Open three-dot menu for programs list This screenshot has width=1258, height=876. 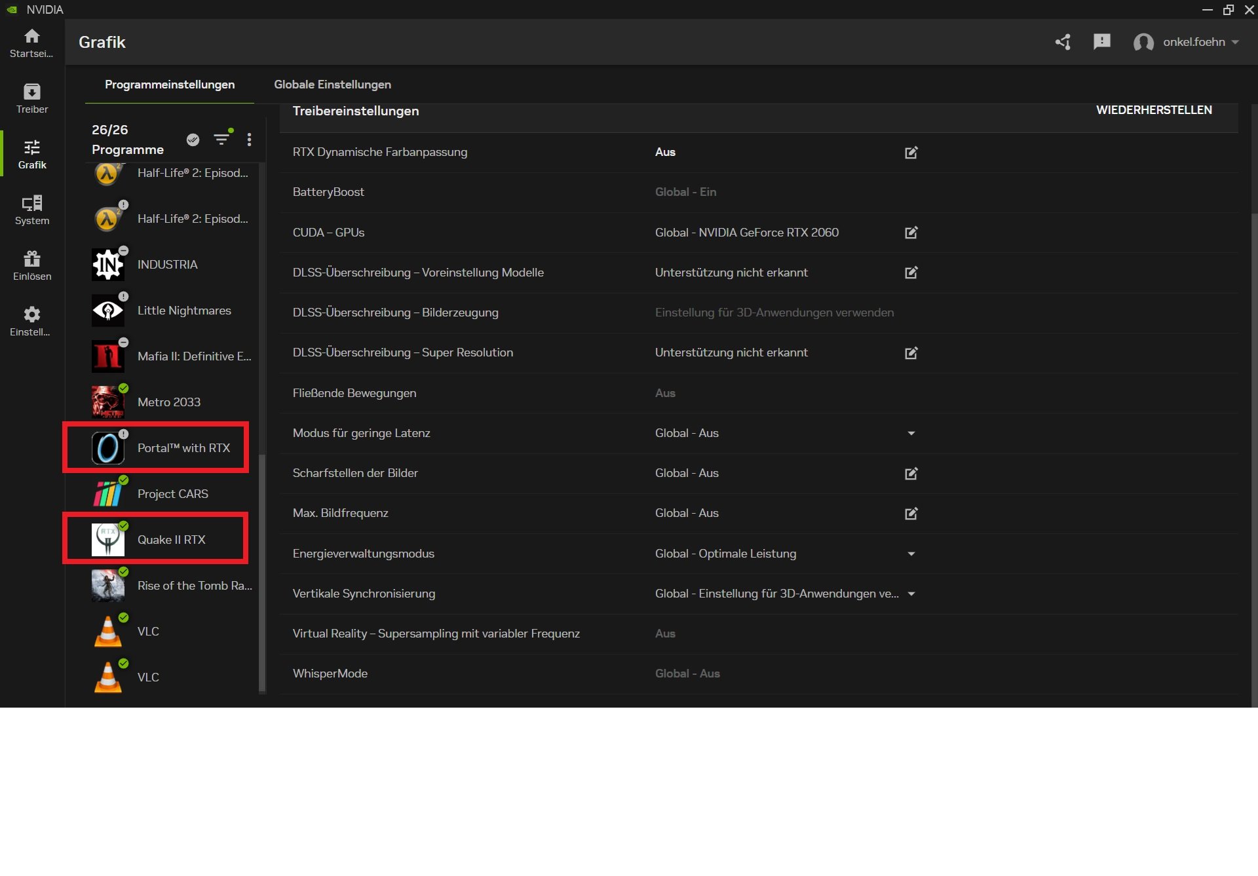[x=249, y=140]
